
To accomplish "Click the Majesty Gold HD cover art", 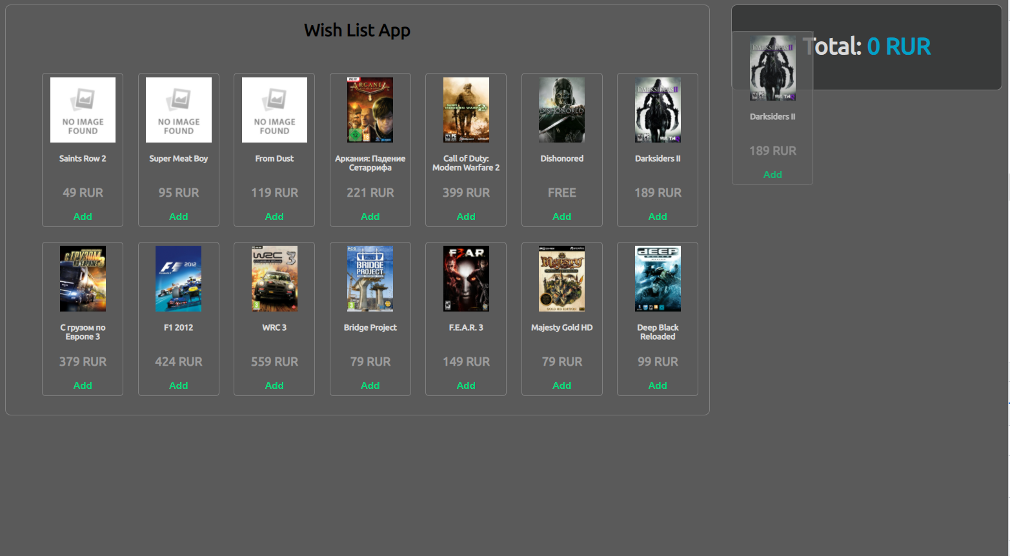I will pos(561,279).
